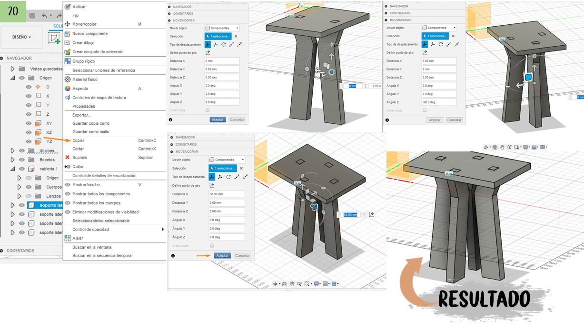The image size is (584, 331).
Task: Collapse the cubierta:1 component
Action: coord(13,169)
